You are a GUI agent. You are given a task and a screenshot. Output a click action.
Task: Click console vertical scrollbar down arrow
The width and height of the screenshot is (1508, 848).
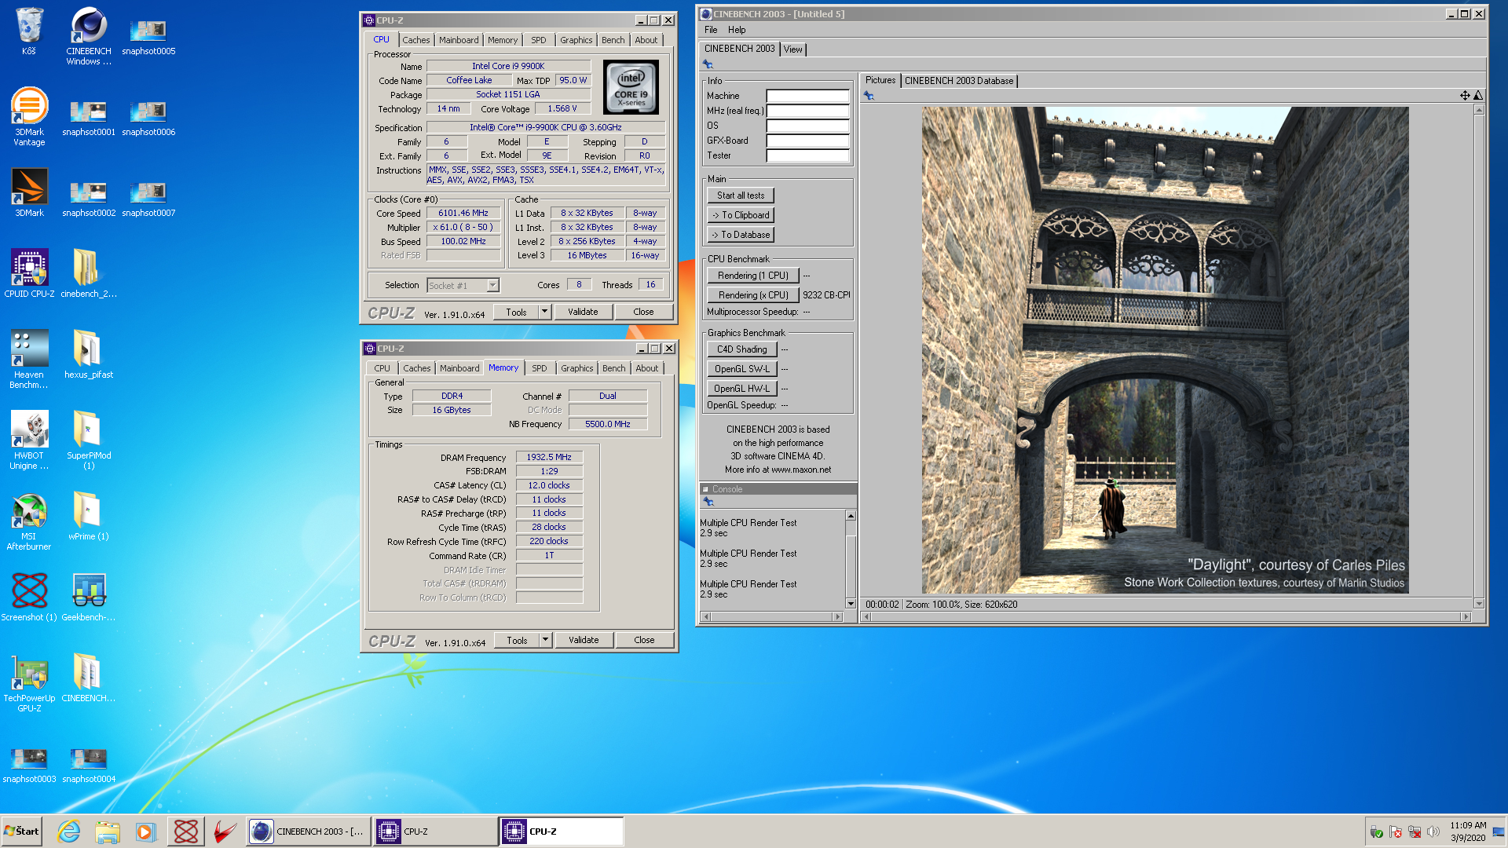[x=851, y=603]
